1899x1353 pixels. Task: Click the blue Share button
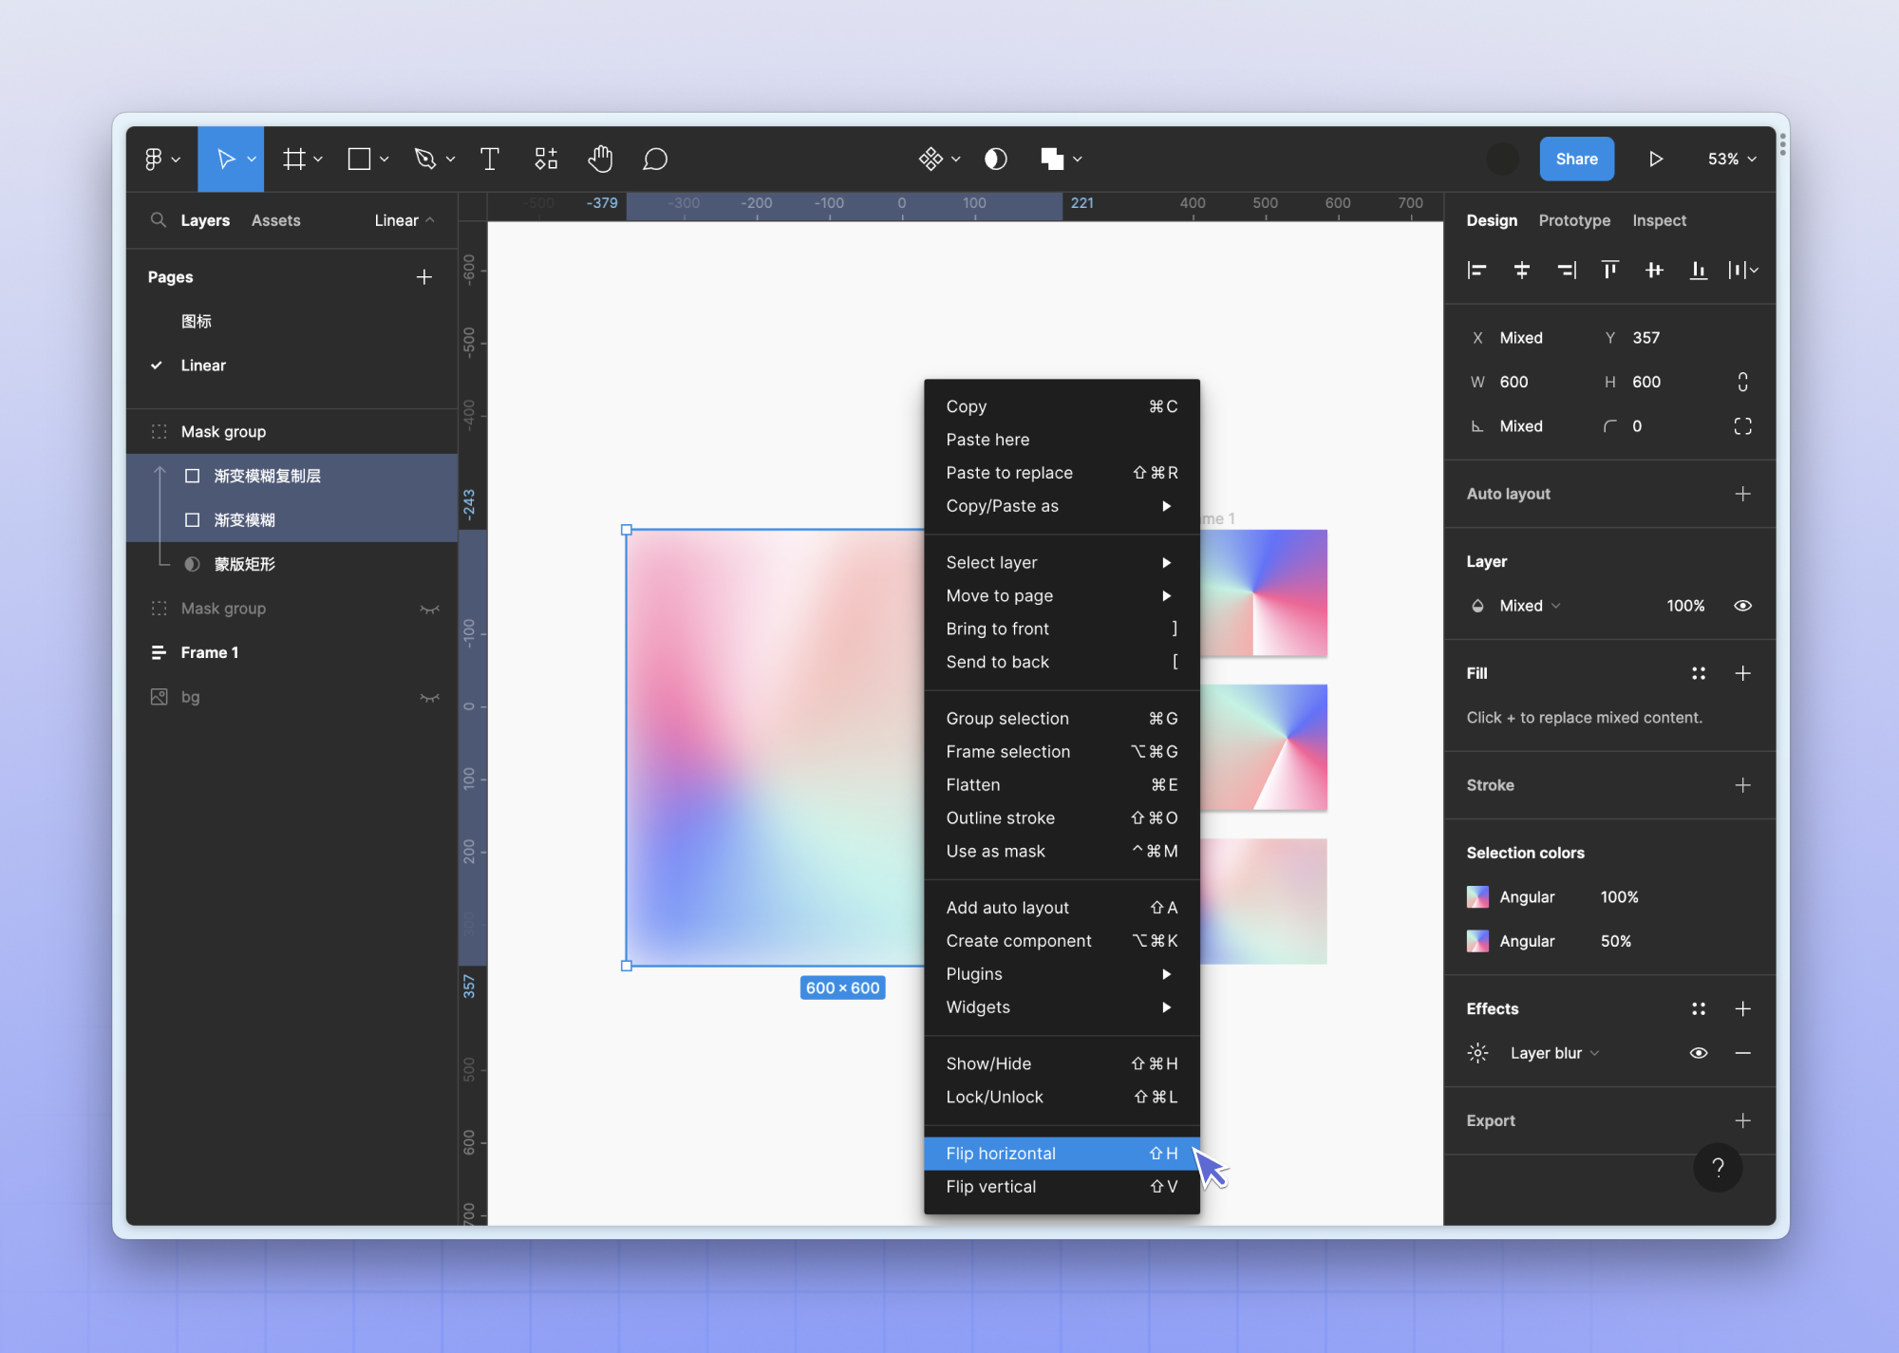pyautogui.click(x=1576, y=159)
